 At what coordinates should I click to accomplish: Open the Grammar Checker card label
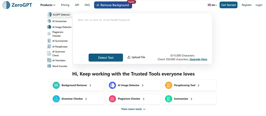[72, 99]
